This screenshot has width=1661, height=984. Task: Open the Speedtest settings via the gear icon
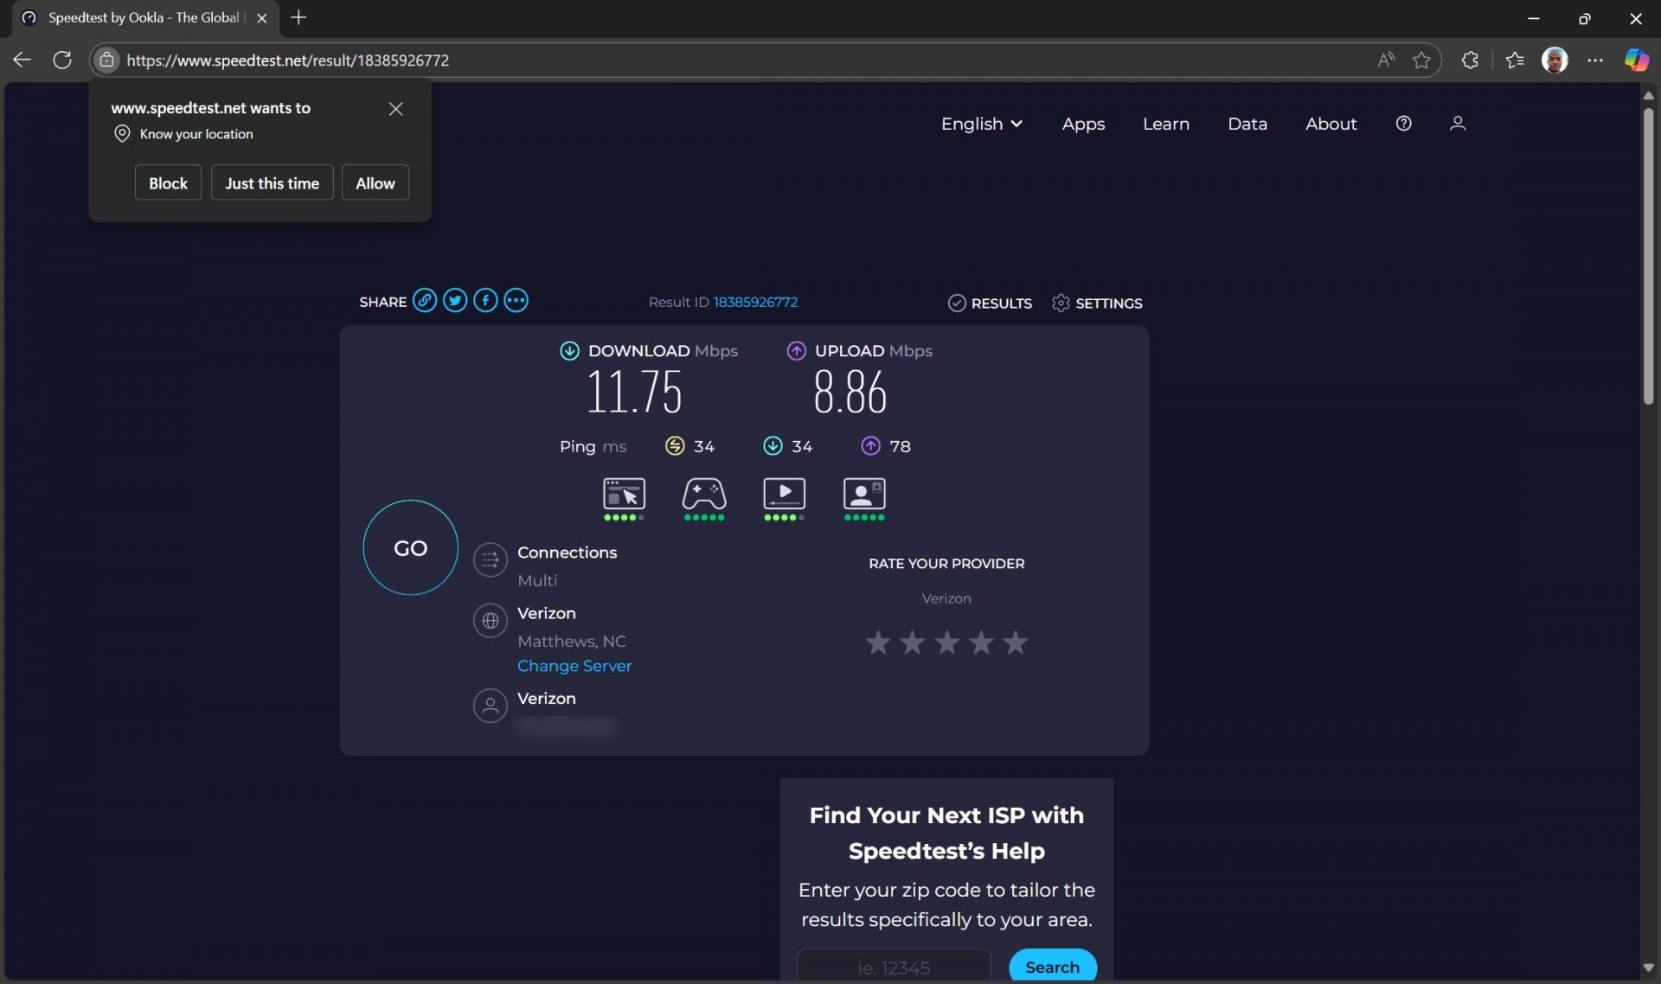tap(1061, 303)
